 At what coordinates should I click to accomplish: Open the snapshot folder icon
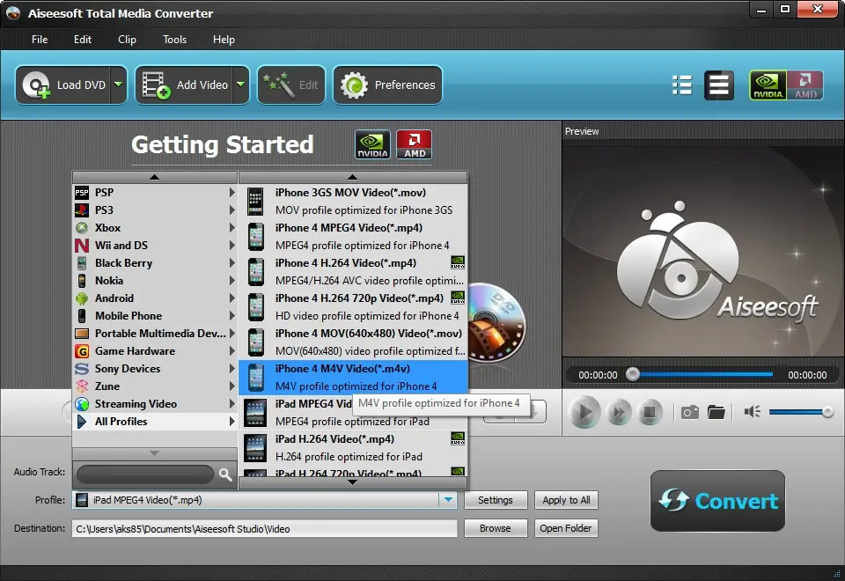(x=716, y=412)
